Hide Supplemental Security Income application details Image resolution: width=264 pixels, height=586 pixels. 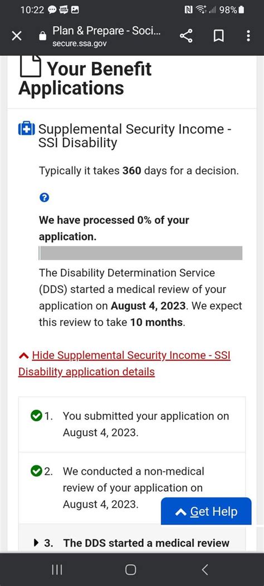click(124, 363)
